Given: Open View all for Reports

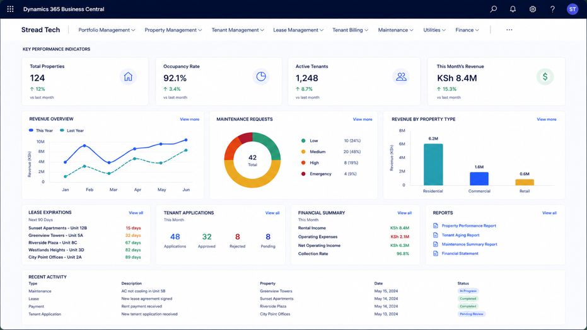Looking at the screenshot, I should pyautogui.click(x=549, y=213).
